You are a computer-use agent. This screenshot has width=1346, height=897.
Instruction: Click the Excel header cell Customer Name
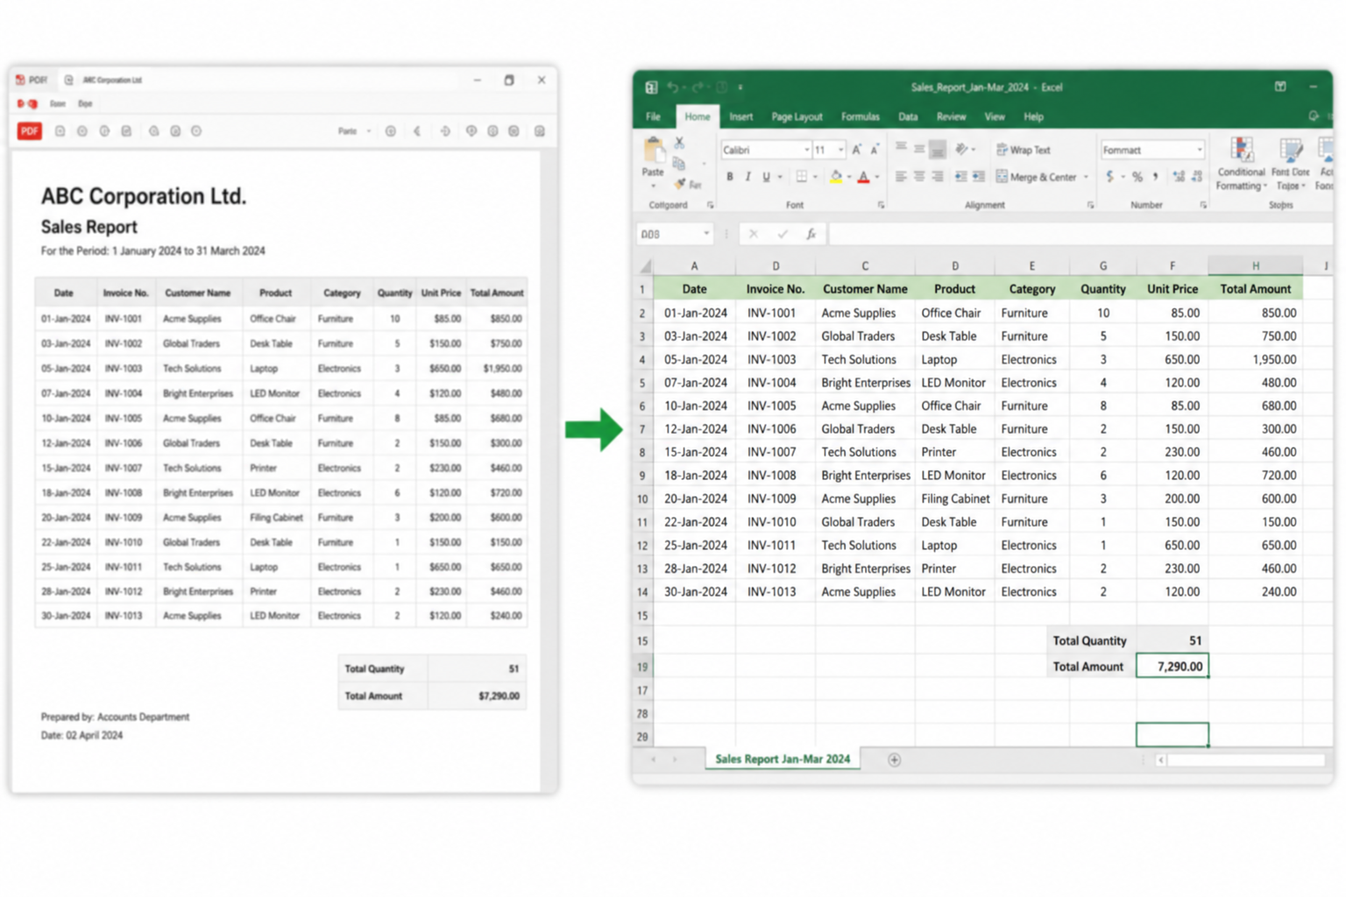pos(865,289)
